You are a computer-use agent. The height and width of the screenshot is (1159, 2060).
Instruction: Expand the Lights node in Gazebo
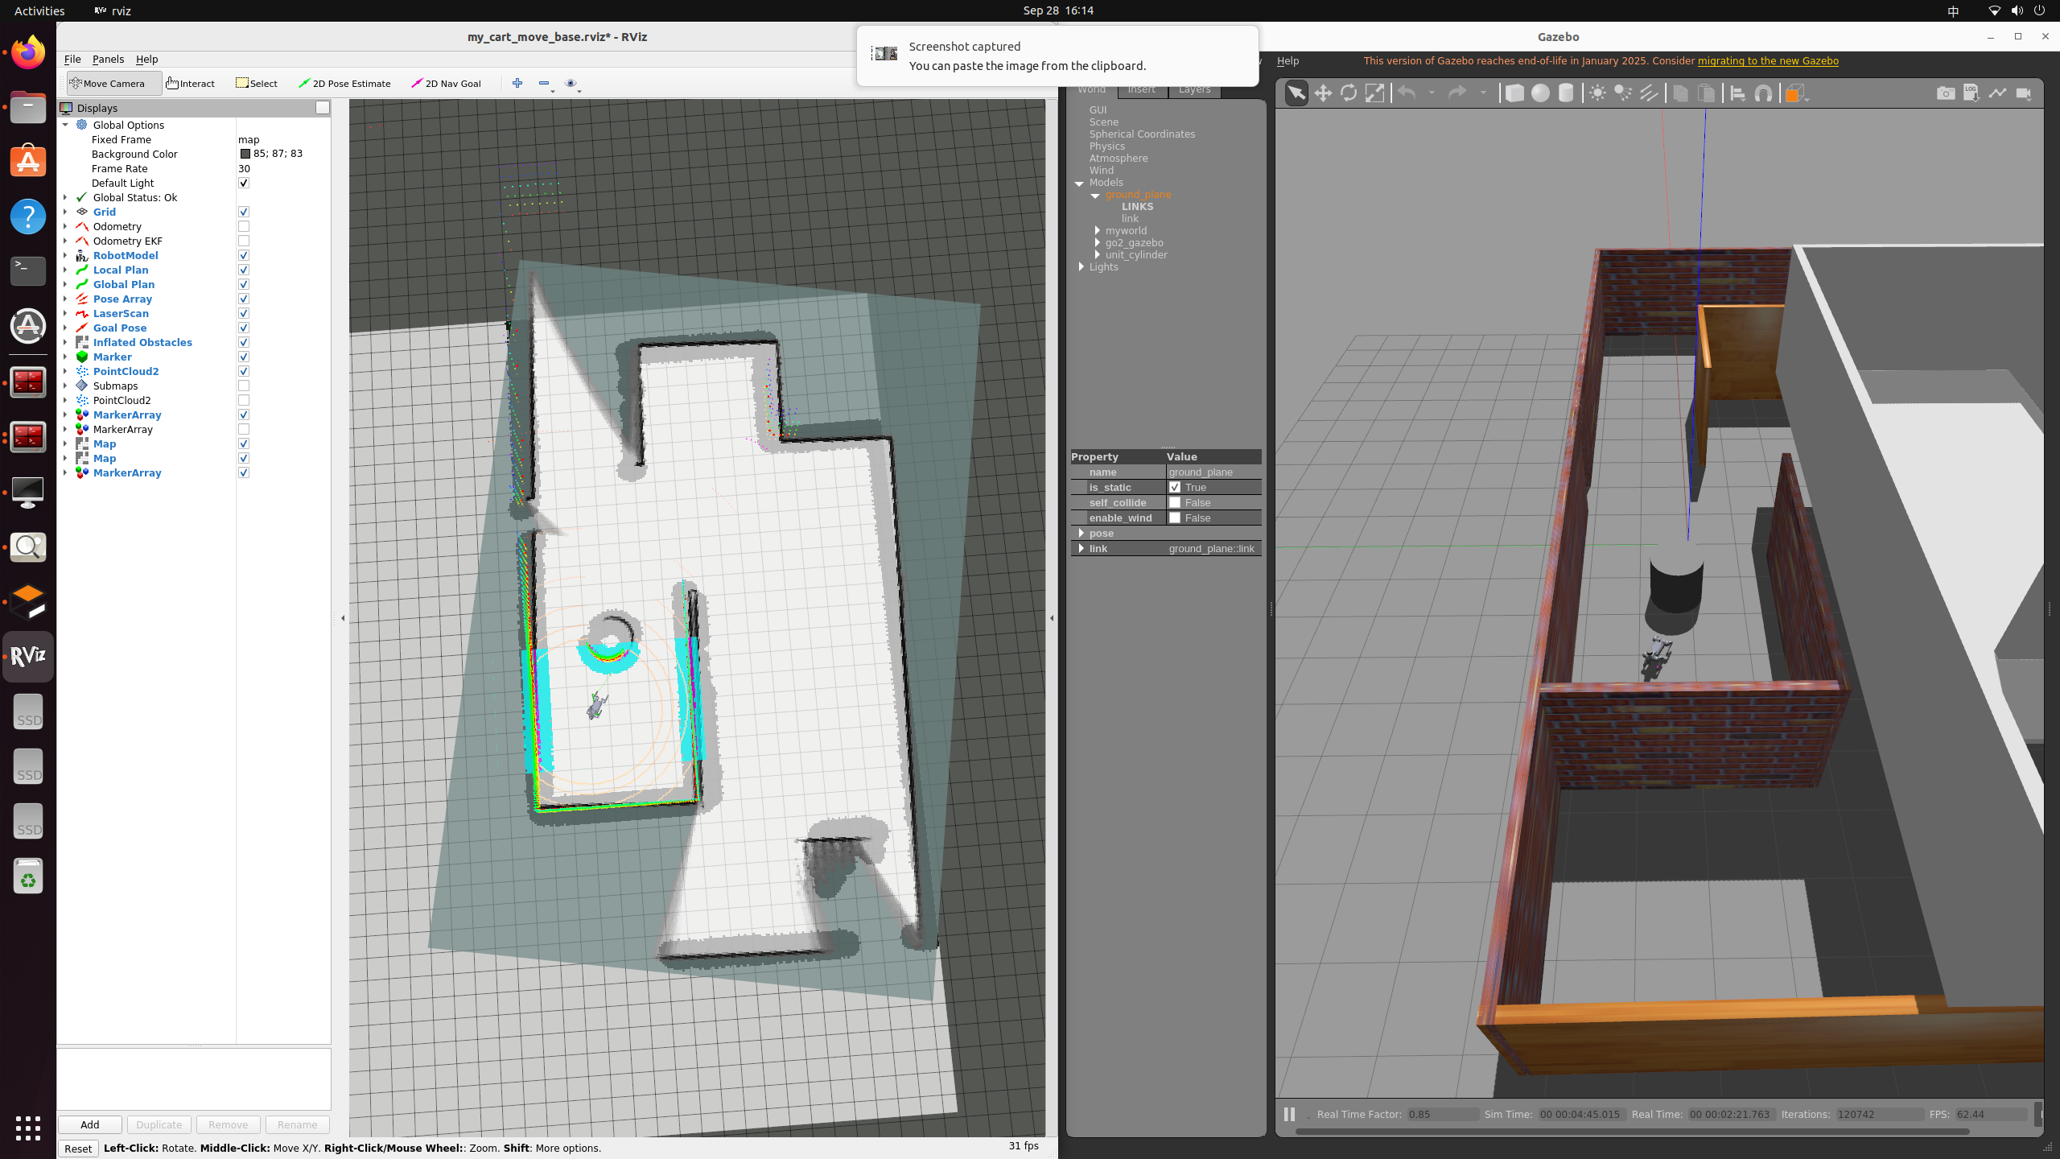tap(1081, 266)
